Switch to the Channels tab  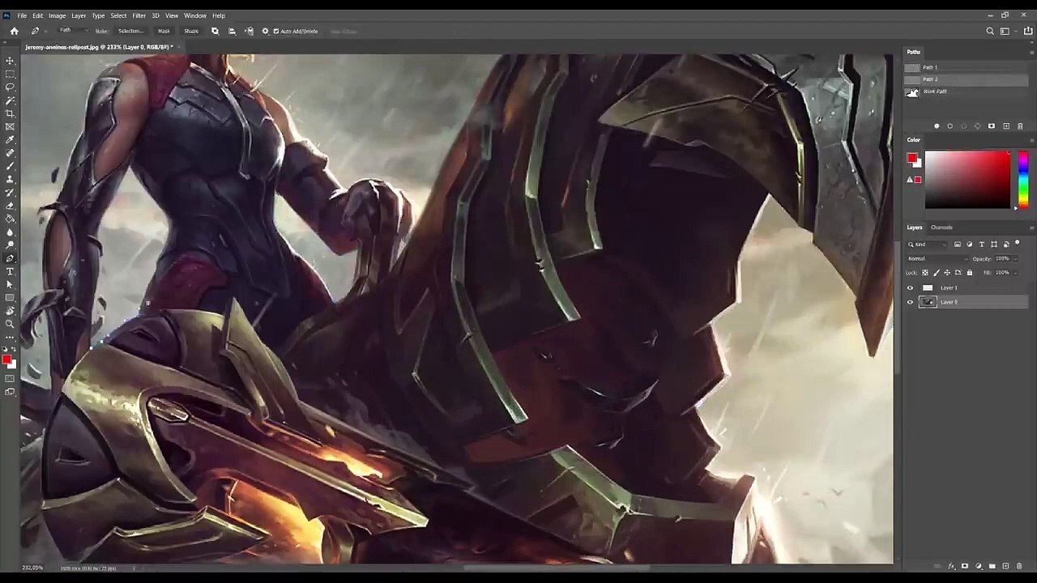(941, 228)
